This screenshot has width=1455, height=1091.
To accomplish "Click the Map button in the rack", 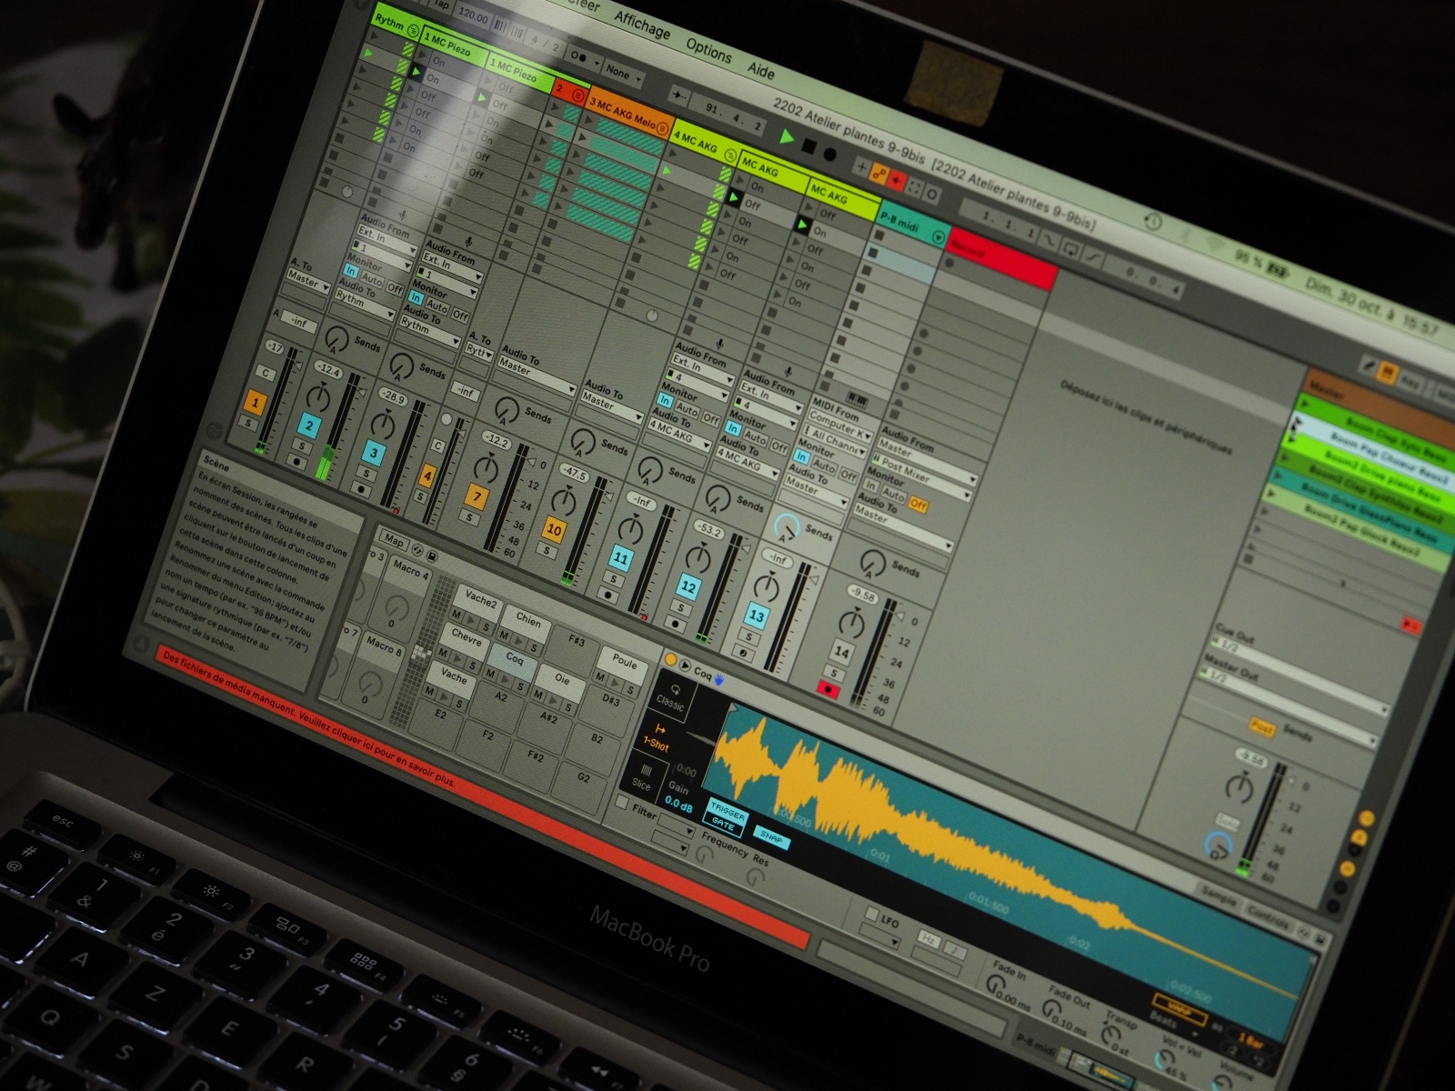I will [x=394, y=540].
